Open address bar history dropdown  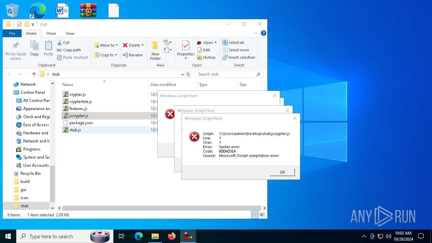(x=183, y=74)
